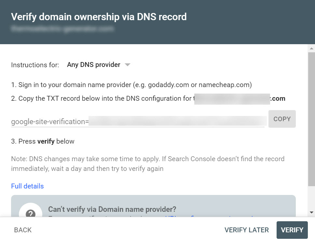This screenshot has height=244, width=315.
Task: Click the dark VERIFY button
Action: (x=292, y=230)
